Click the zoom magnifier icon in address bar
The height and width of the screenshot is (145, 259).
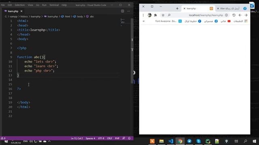point(169,15)
